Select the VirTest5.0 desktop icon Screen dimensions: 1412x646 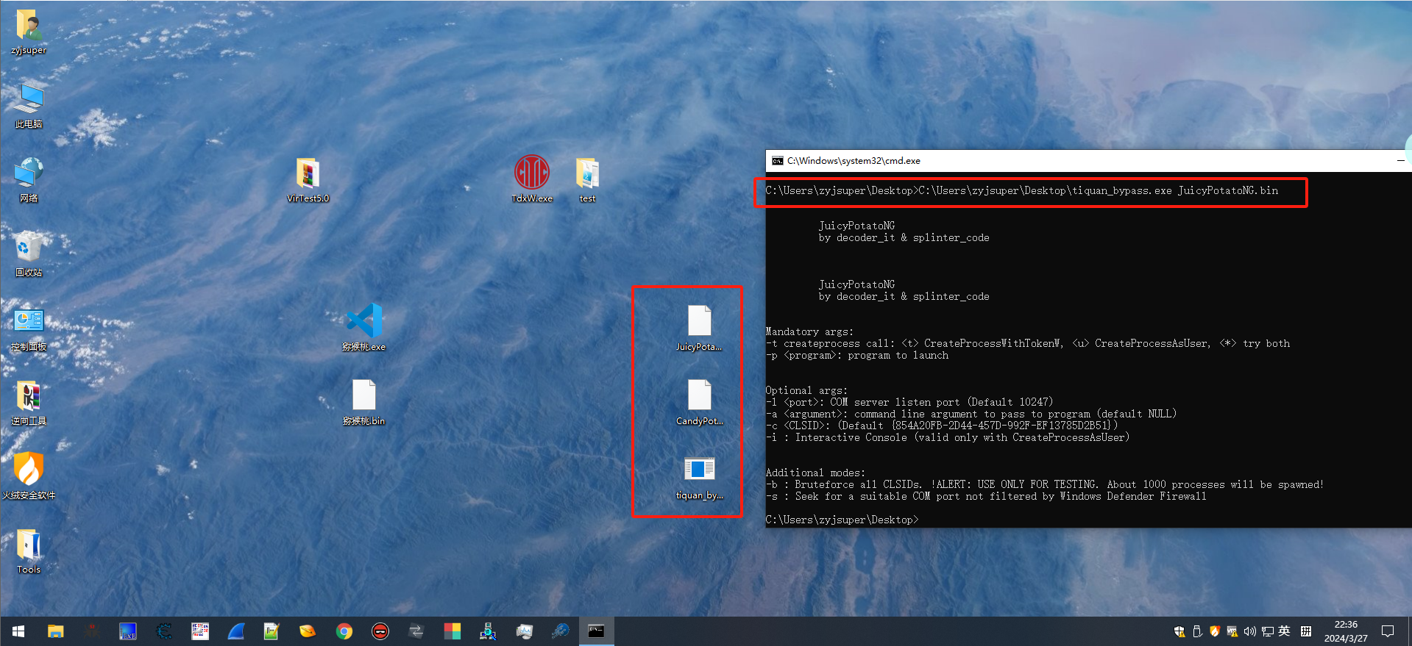click(308, 181)
